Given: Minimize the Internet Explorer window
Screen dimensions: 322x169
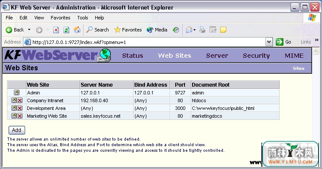Looking at the screenshot, I should click(294, 8).
